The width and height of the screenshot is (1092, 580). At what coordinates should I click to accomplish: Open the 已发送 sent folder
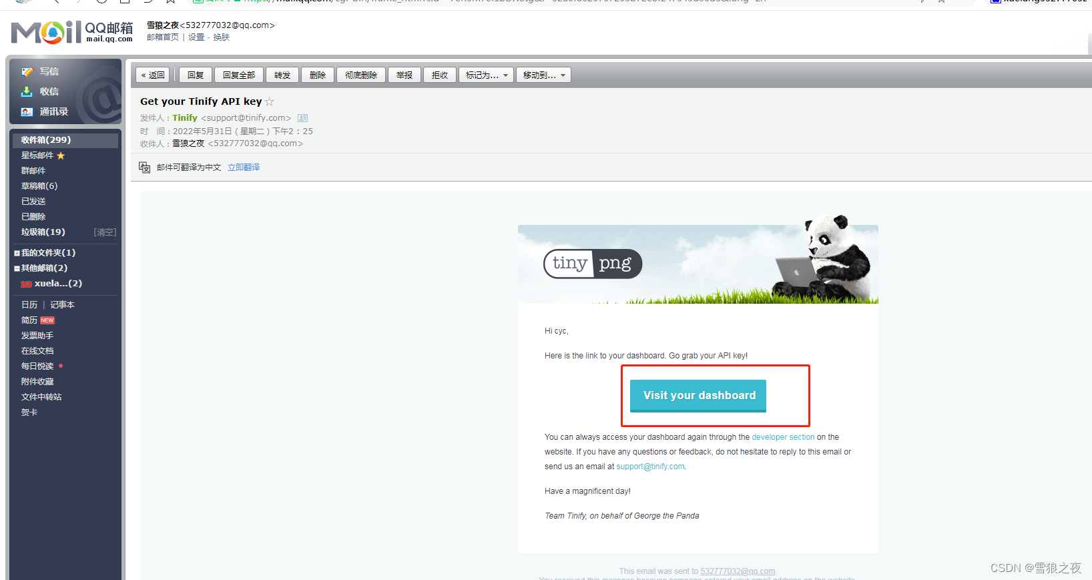tap(33, 202)
